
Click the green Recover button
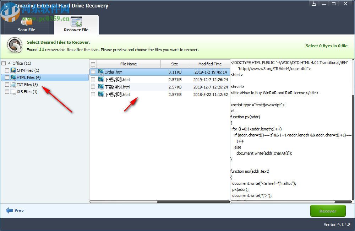(328, 211)
